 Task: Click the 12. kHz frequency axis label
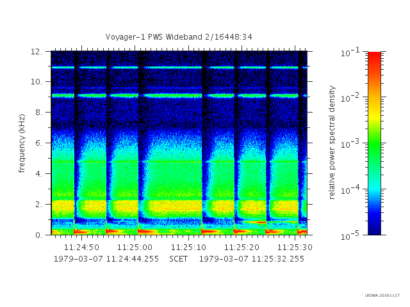point(37,52)
